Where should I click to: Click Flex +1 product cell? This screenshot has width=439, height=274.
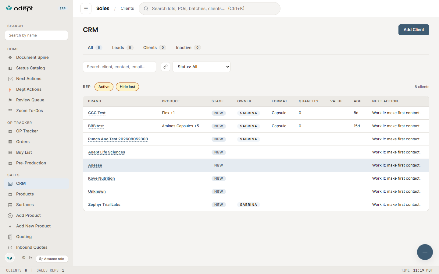[x=168, y=113]
